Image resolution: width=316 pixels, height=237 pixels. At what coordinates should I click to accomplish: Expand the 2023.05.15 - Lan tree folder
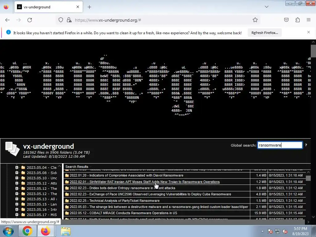17,204
